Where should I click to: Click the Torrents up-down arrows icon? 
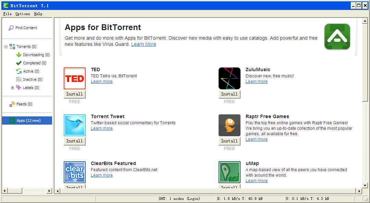(x=12, y=47)
